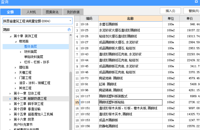The height and width of the screenshot is (130, 200).
Task: Click price cell 946.44
Action: point(190,24)
